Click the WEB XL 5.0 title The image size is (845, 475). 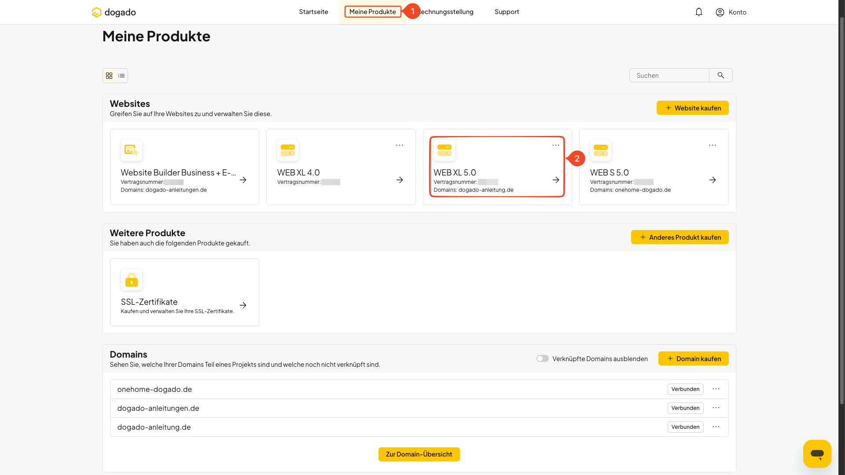[x=455, y=172]
